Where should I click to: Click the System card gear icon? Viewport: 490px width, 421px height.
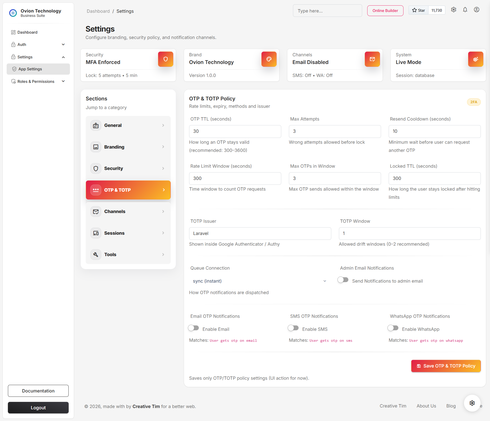pyautogui.click(x=476, y=59)
